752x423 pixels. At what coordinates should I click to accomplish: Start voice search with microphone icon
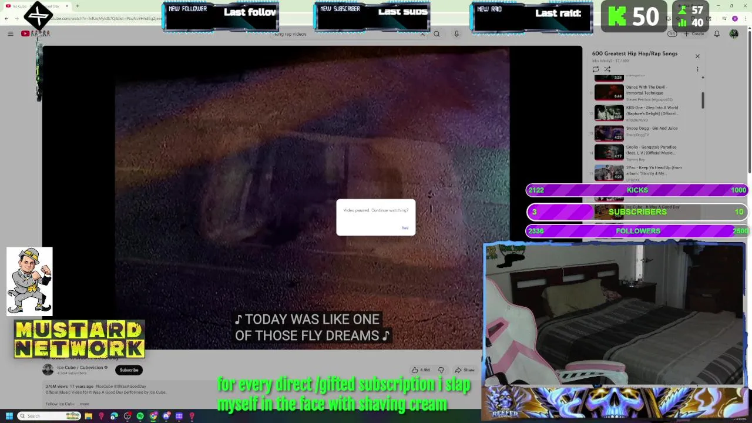[x=456, y=34]
